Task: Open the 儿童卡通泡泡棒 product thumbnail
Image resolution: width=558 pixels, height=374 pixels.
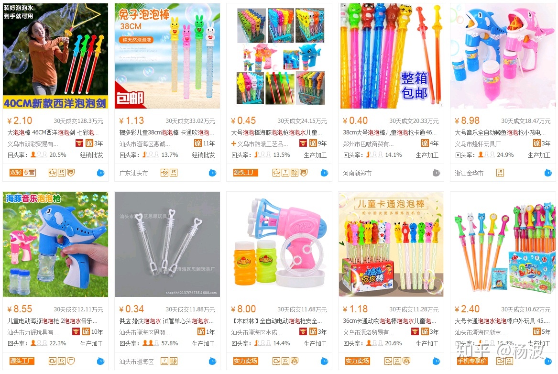Action: [x=391, y=244]
